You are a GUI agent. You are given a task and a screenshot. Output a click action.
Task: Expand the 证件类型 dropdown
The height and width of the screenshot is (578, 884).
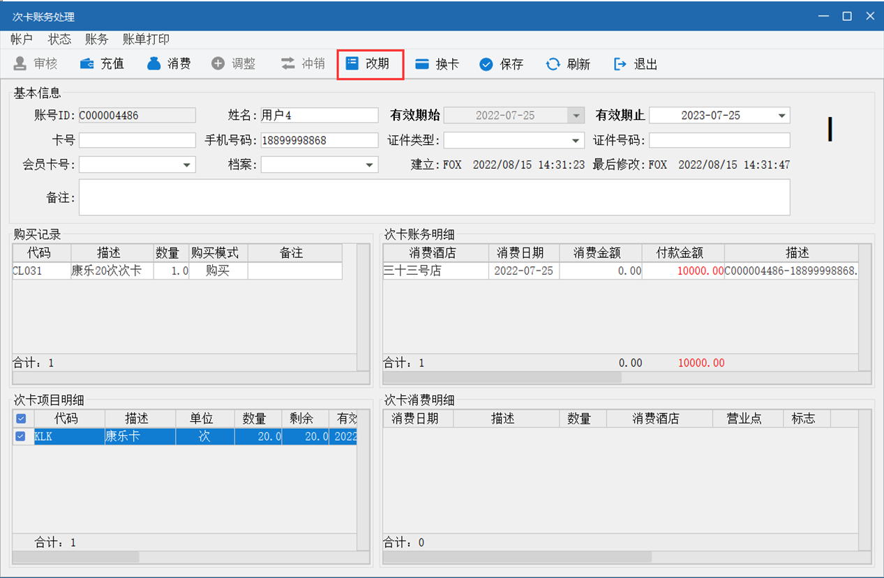pyautogui.click(x=576, y=140)
